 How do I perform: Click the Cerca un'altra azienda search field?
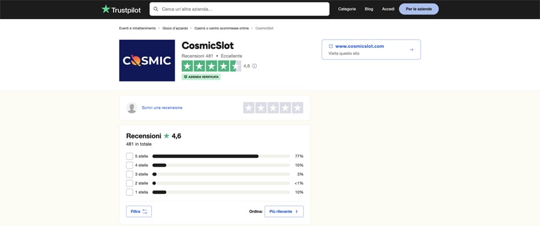point(239,9)
